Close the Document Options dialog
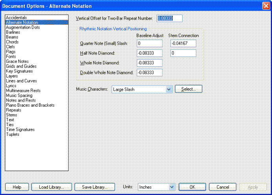 pyautogui.click(x=265, y=5)
